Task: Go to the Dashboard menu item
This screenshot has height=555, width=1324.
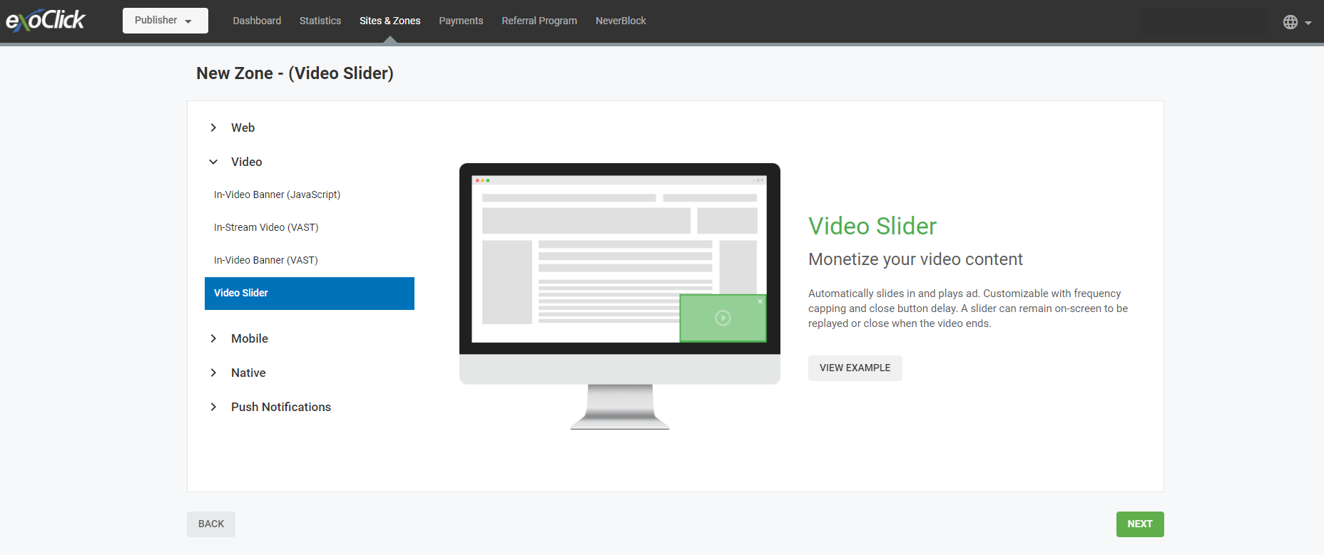Action: (257, 21)
